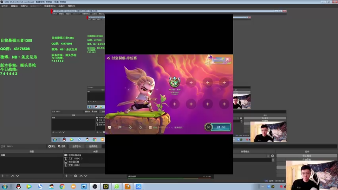The width and height of the screenshot is (338, 190).
Task: Click the red circular system tray icon
Action: click(x=281, y=187)
